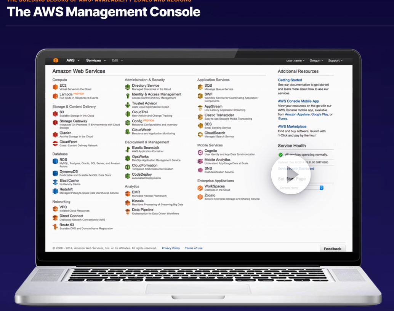Click 'All services operating normally' status
Image resolution: width=394 pixels, height=311 pixels.
click(x=306, y=155)
